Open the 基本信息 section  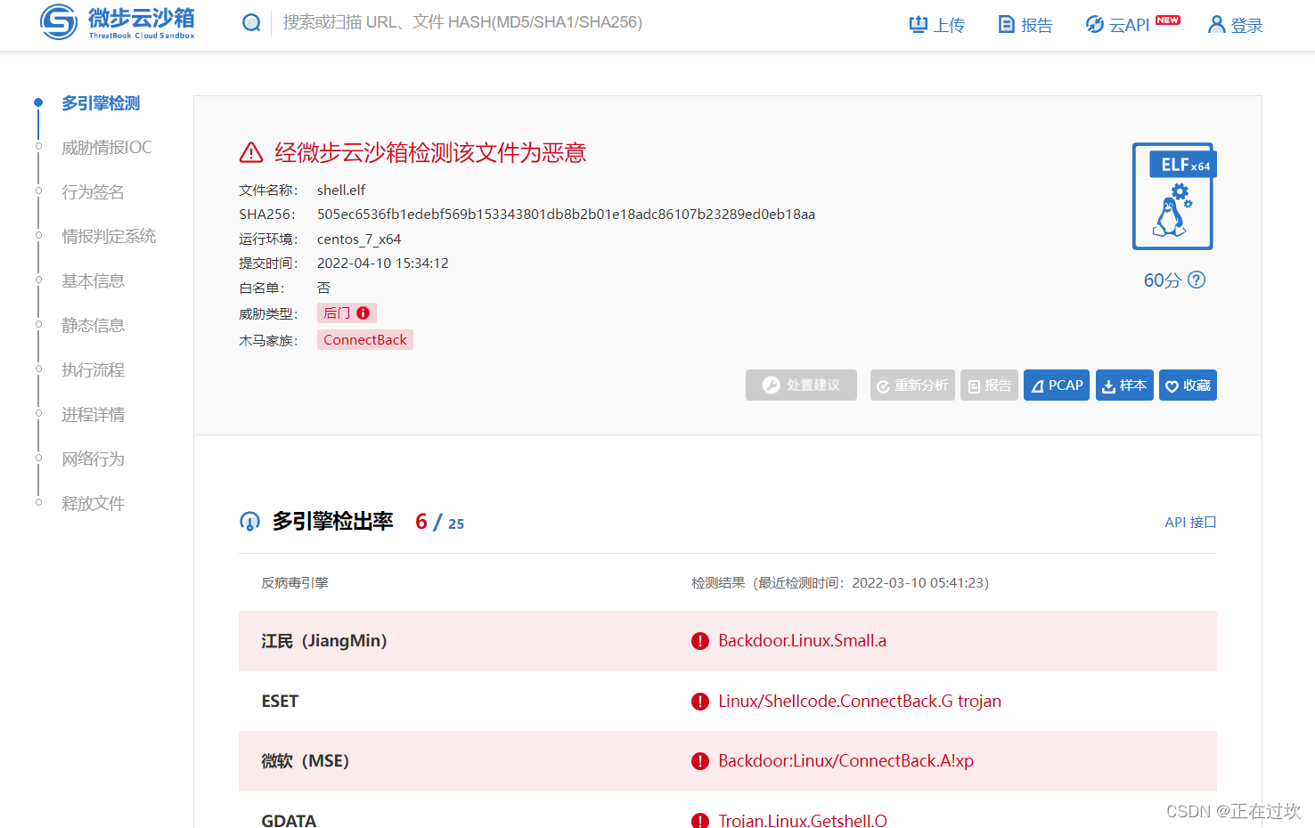[93, 281]
